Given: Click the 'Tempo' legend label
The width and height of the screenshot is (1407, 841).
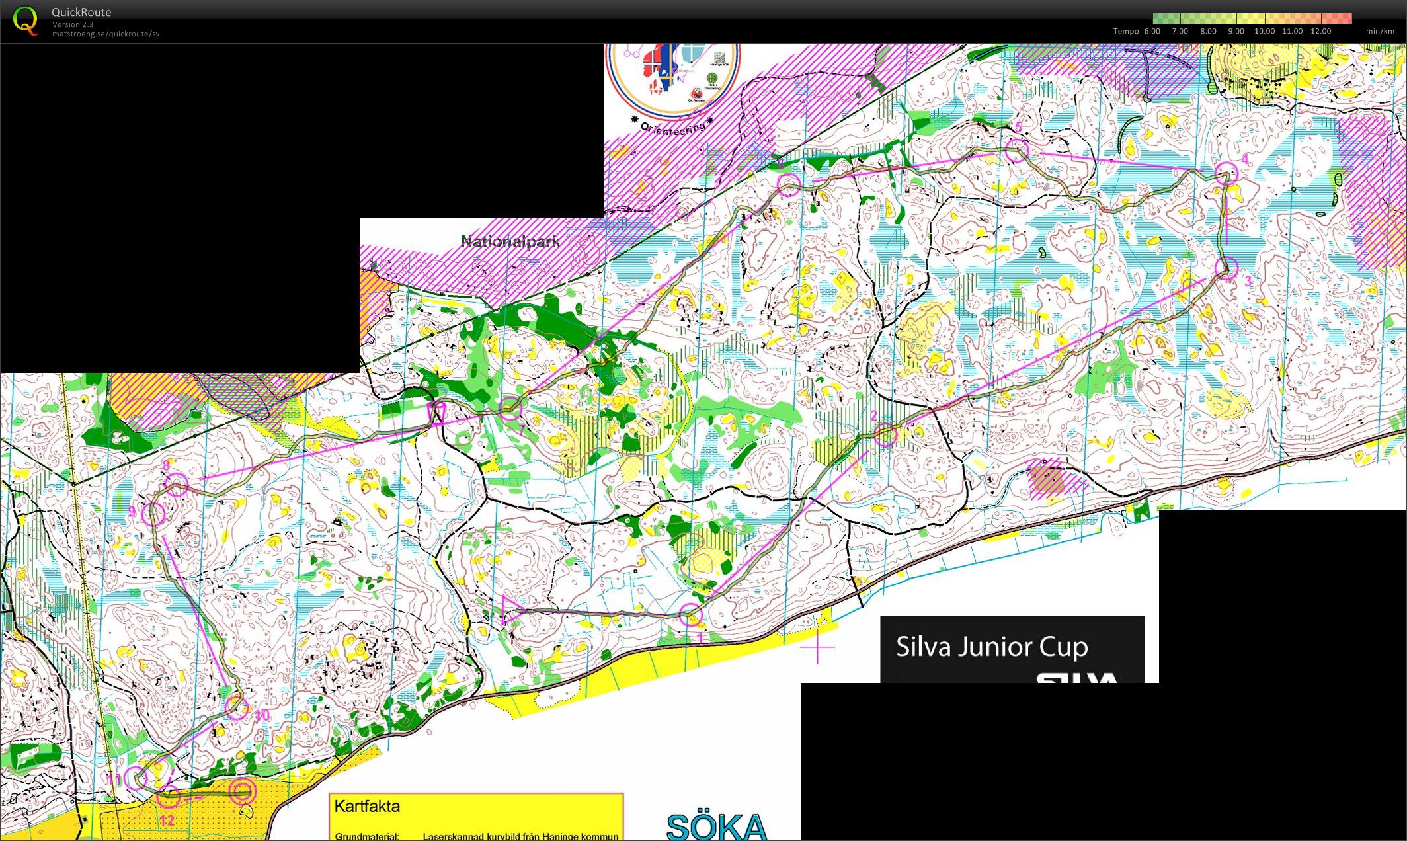Looking at the screenshot, I should pyautogui.click(x=1126, y=31).
